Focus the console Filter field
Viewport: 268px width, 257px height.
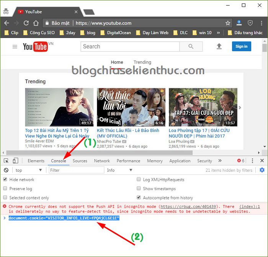click(77, 170)
